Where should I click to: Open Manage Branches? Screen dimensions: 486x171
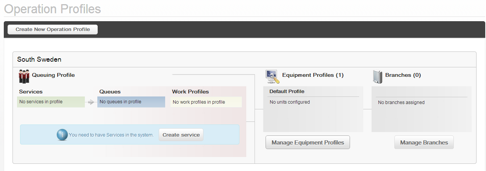[424, 143]
